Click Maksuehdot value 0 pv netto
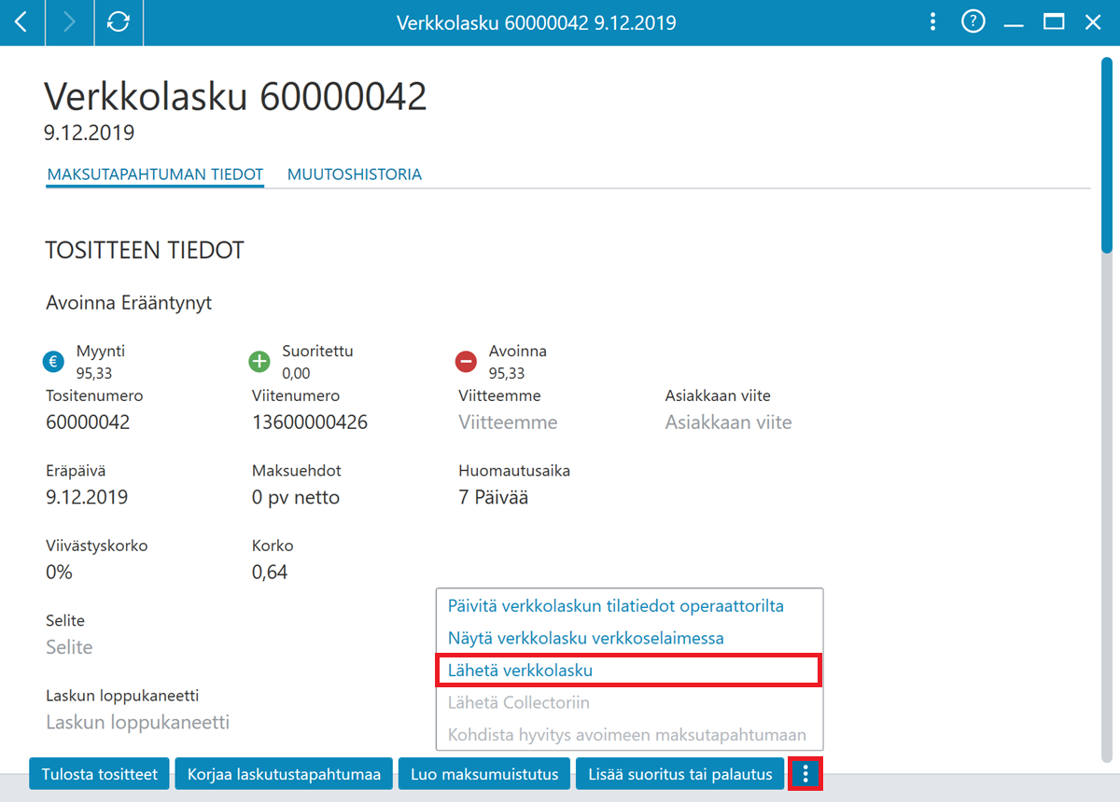Viewport: 1120px width, 802px height. point(296,497)
